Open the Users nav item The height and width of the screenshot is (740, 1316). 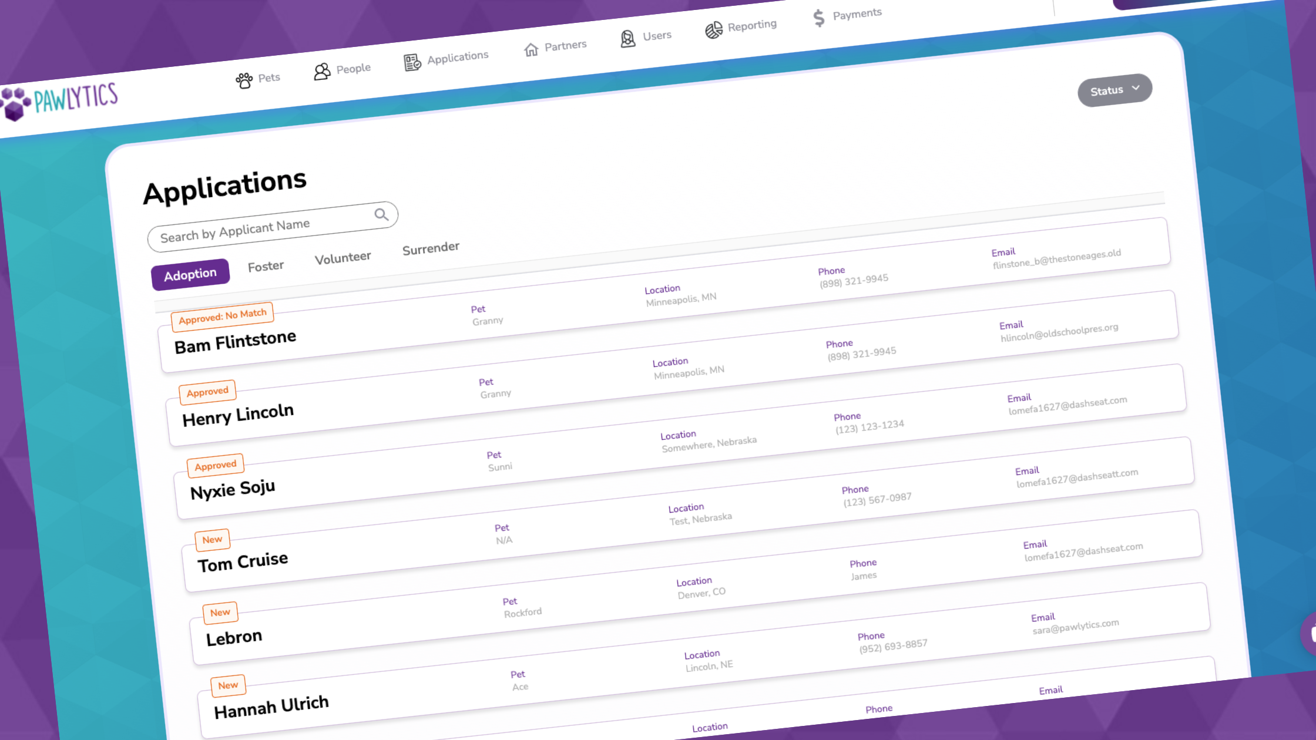point(646,37)
